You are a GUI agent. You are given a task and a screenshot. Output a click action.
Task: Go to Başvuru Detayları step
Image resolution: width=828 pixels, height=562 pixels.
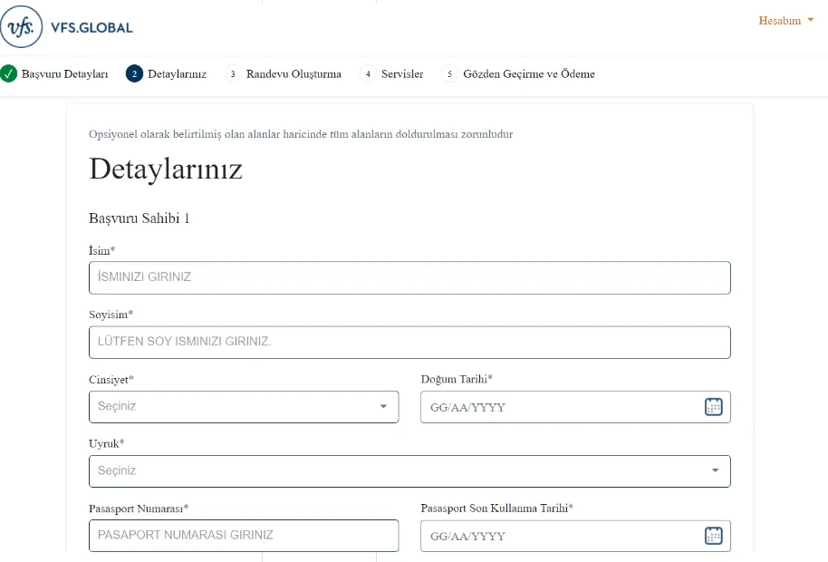64,74
